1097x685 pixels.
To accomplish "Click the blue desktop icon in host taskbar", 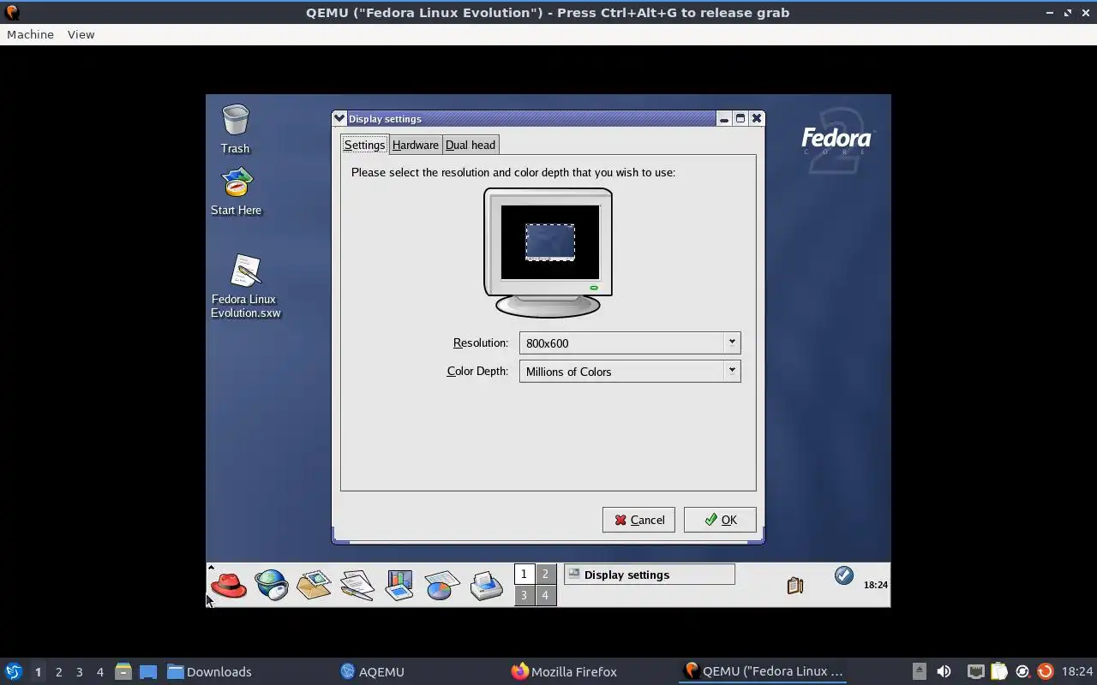I will (147, 671).
